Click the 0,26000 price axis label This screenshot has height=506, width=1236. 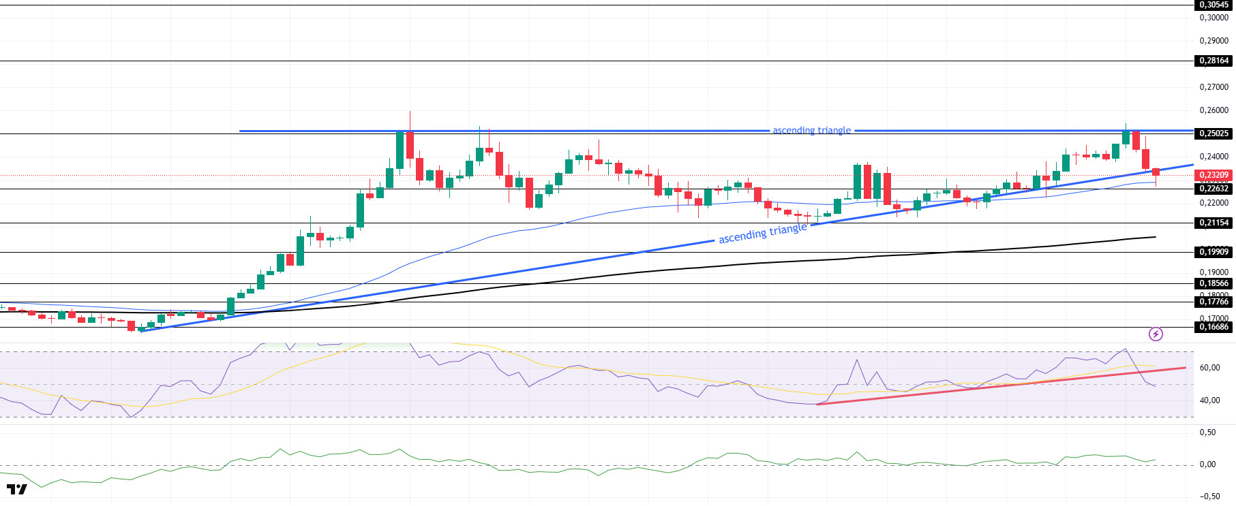(1214, 110)
